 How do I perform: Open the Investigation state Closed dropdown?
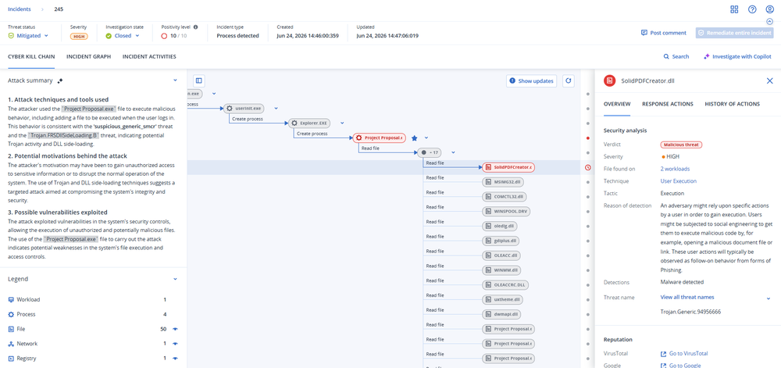[x=122, y=36]
